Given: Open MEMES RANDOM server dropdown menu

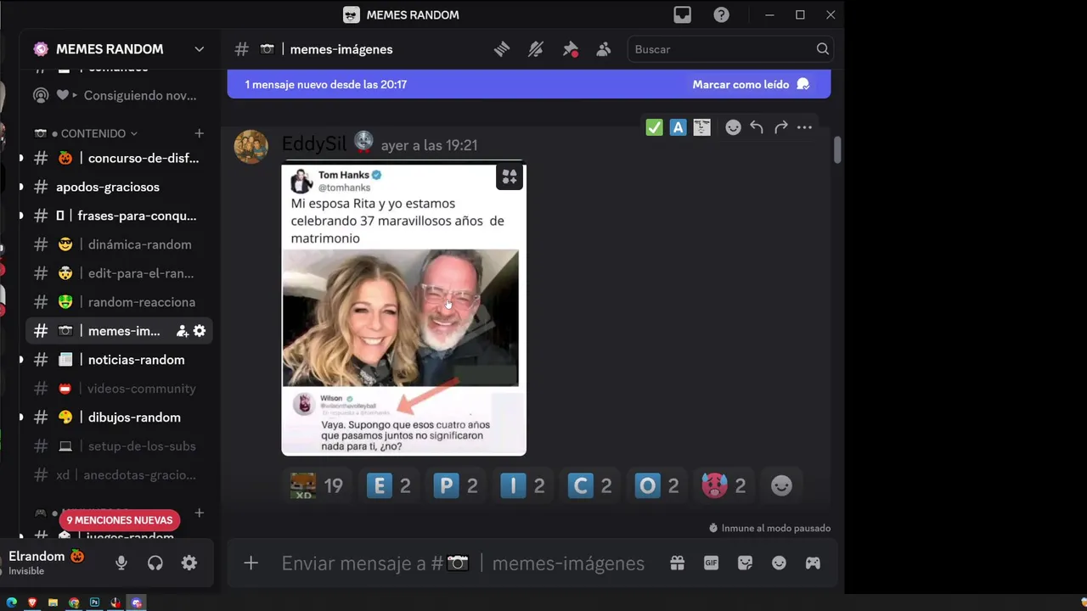Looking at the screenshot, I should (199, 49).
